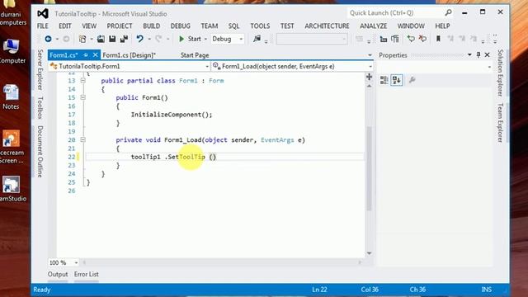Collapse the Form1_Load method region
Image resolution: width=528 pixels, height=297 pixels.
click(x=82, y=139)
